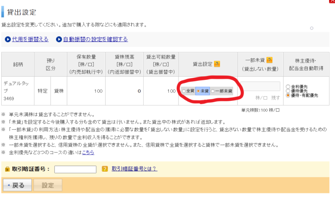Screen dimensions: 335x203
Task: Click the 一部未貸 quantity input box
Action: coord(260,86)
